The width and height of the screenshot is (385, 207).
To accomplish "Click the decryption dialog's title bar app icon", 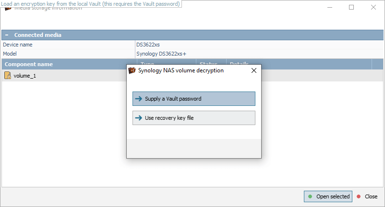I will pyautogui.click(x=132, y=70).
